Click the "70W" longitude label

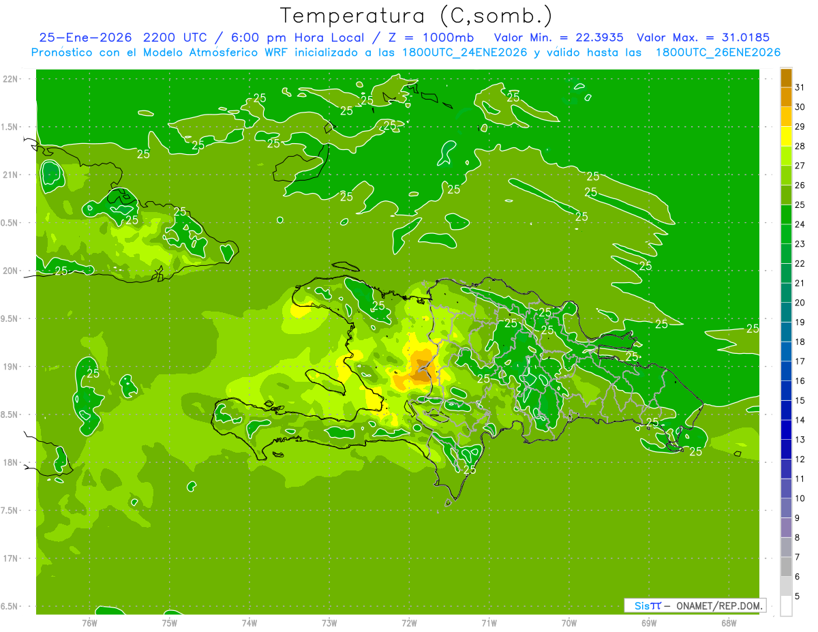point(569,622)
